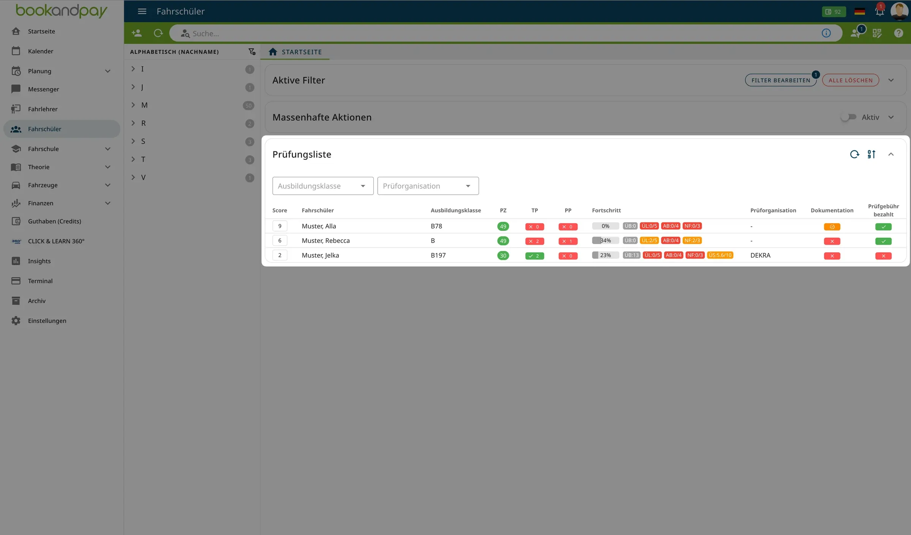Viewport: 911px width, 535px height.
Task: Click the Alle löschen button
Action: click(851, 80)
